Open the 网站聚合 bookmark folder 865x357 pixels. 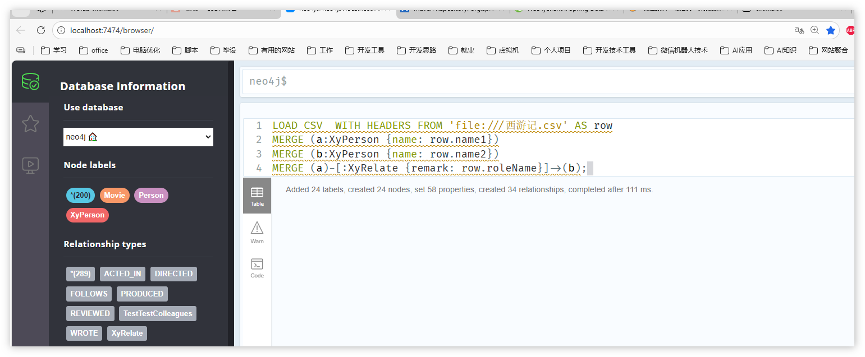point(829,50)
